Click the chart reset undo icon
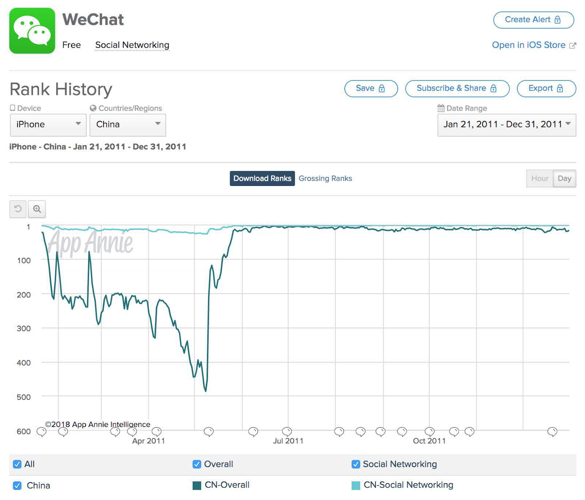Image resolution: width=585 pixels, height=500 pixels. 18,209
